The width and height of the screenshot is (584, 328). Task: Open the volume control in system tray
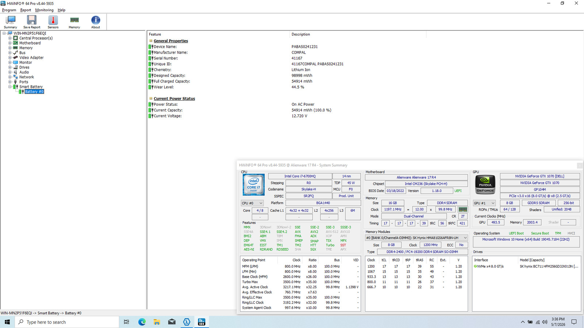click(x=545, y=322)
